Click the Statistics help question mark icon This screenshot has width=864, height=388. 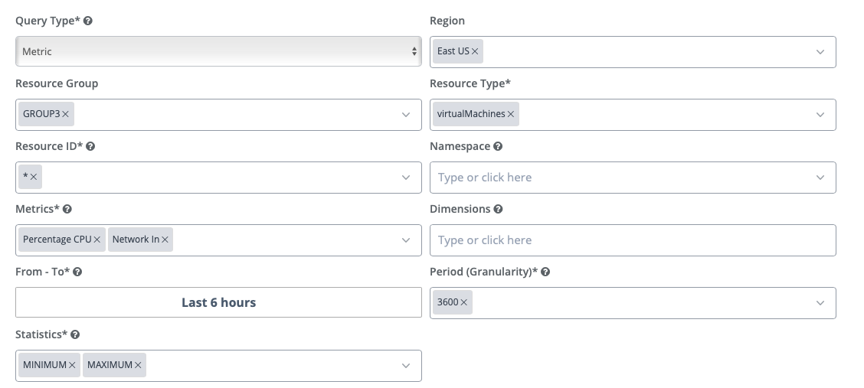pos(75,334)
